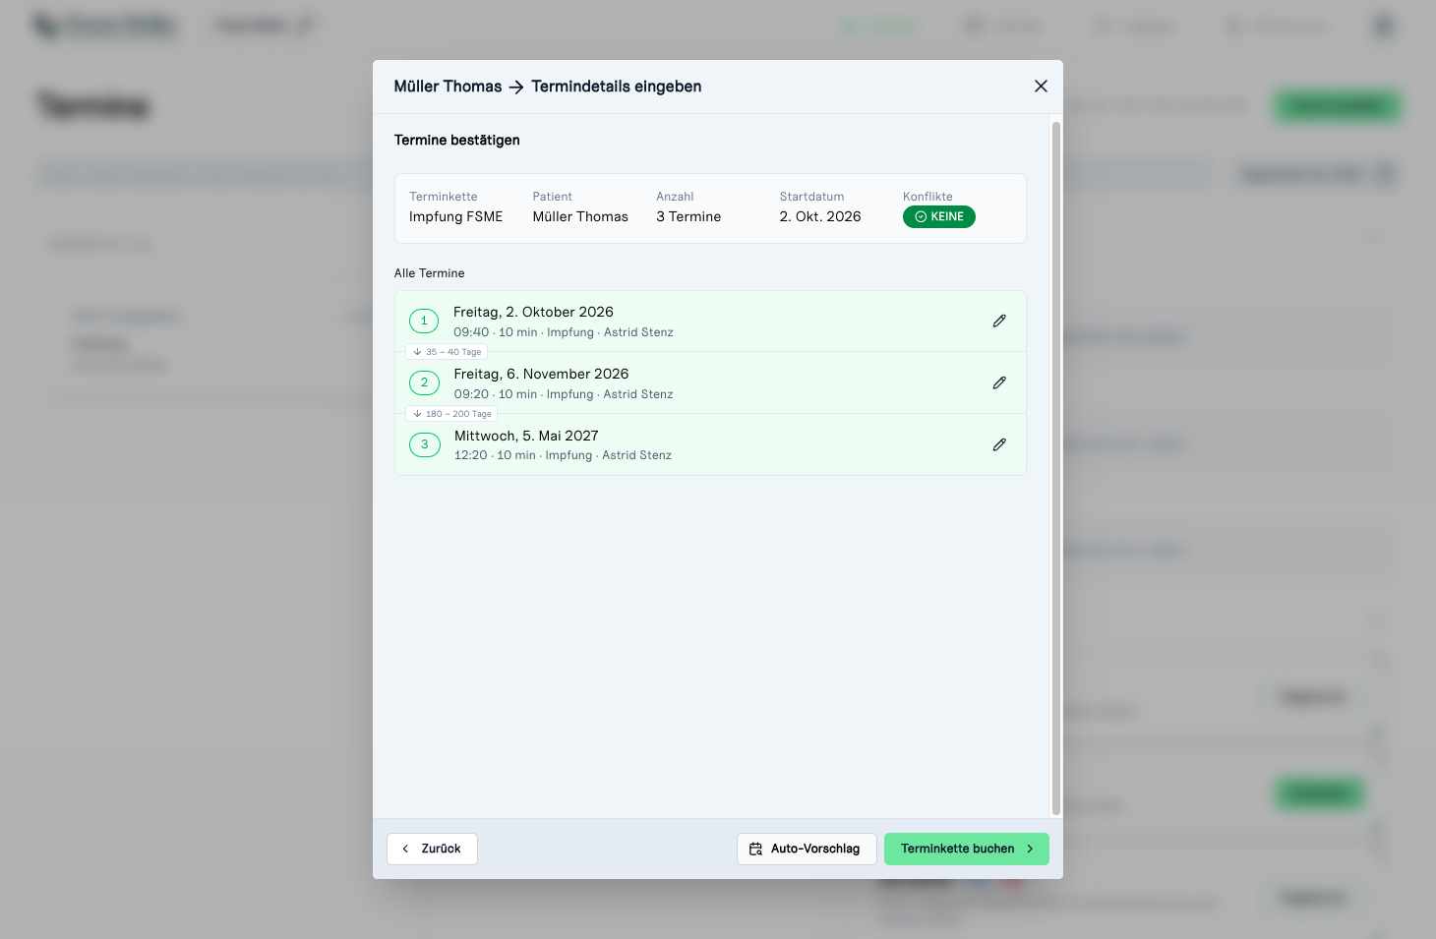The image size is (1436, 939).
Task: Click the Startdatum value 2. Okt. 2026
Action: pyautogui.click(x=820, y=216)
